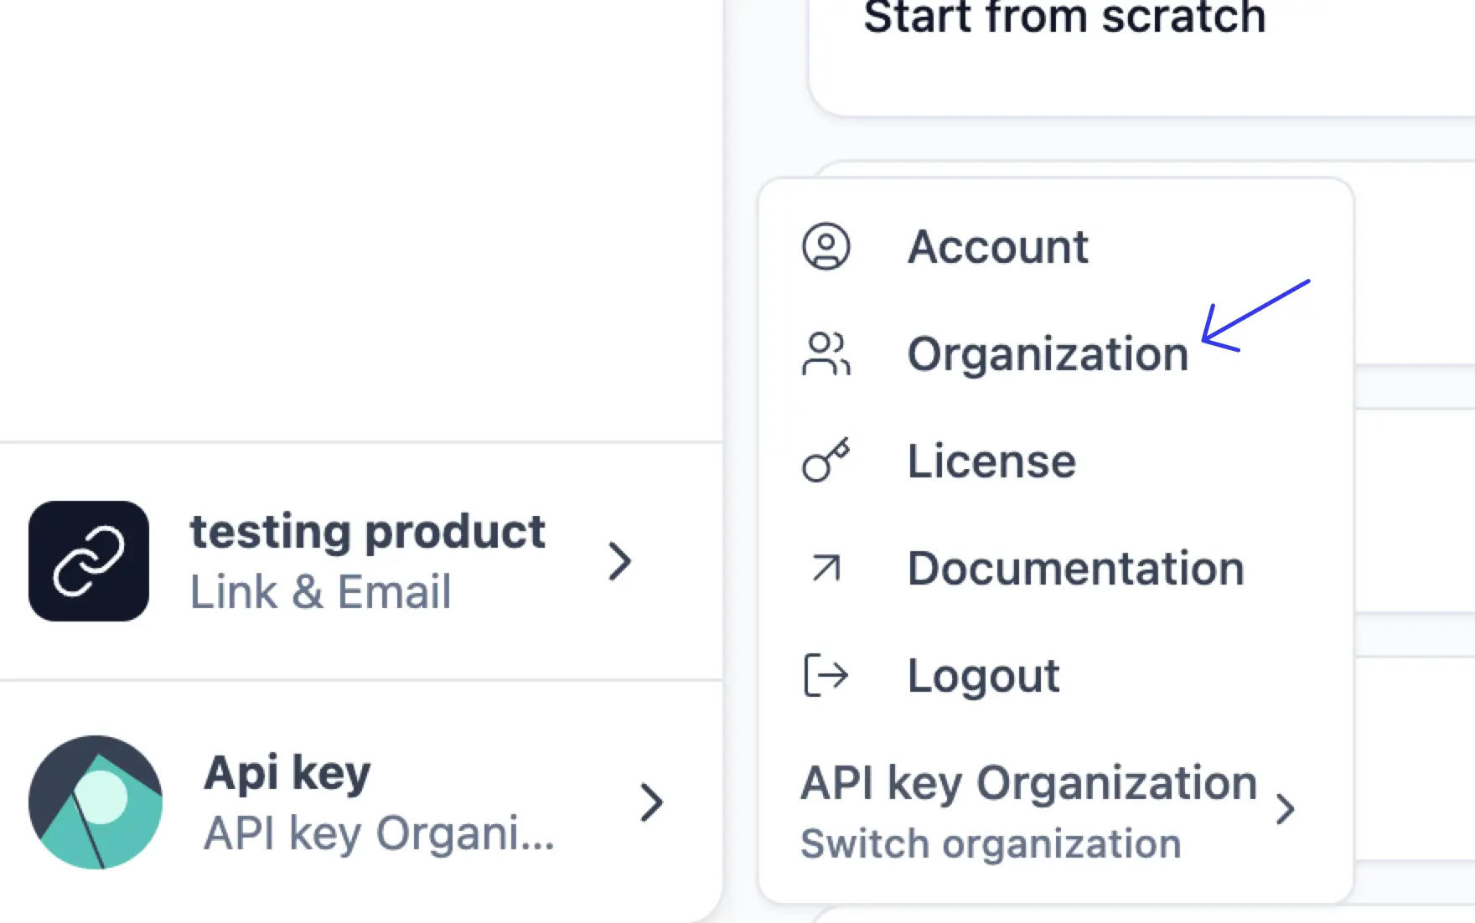The image size is (1475, 923).
Task: Log out using the Logout entry
Action: 983,675
